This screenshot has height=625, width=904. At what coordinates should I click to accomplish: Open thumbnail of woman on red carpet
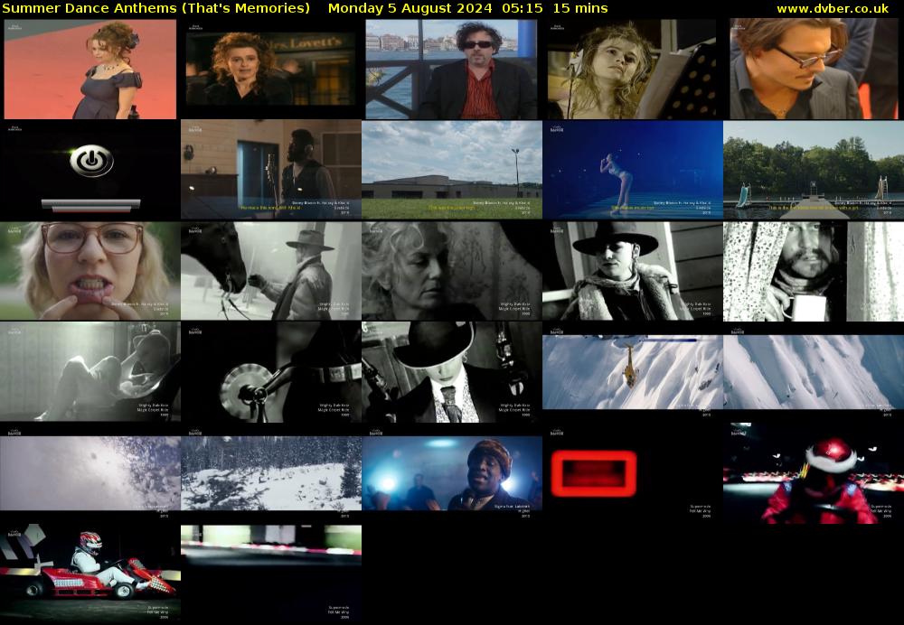(x=89, y=70)
